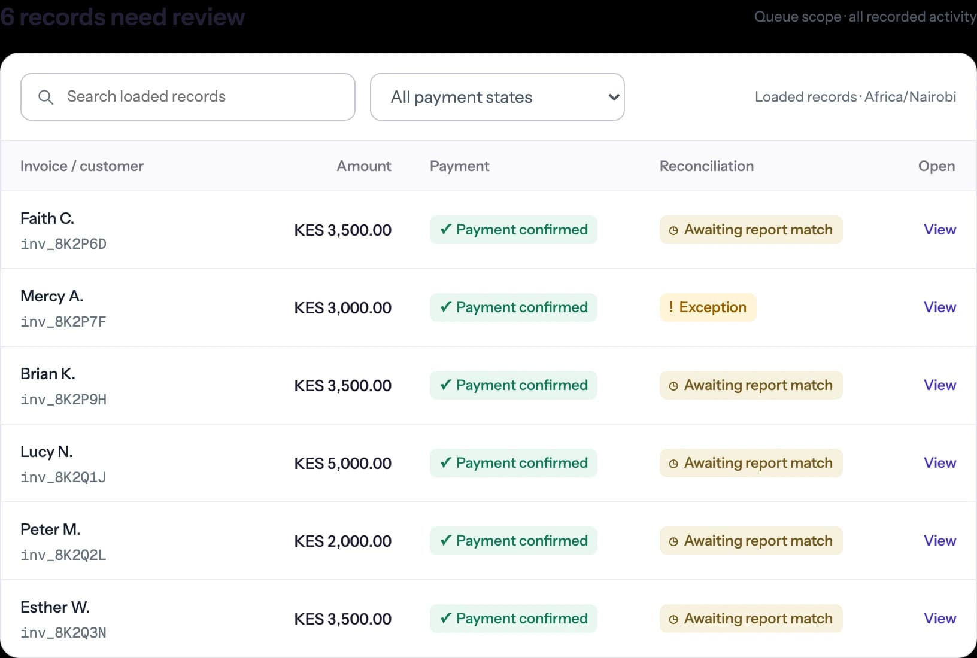Image resolution: width=977 pixels, height=658 pixels.
Task: Open Brian K. record via View
Action: [940, 385]
